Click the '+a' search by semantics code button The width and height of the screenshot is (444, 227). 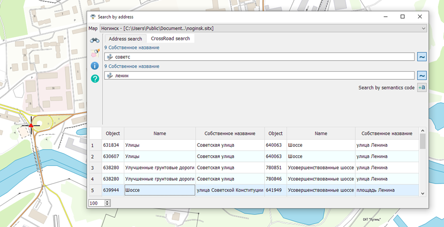point(421,87)
